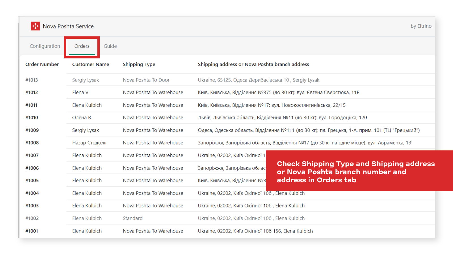The width and height of the screenshot is (453, 254).
Task: Click the Shipping address column header
Action: click(253, 64)
